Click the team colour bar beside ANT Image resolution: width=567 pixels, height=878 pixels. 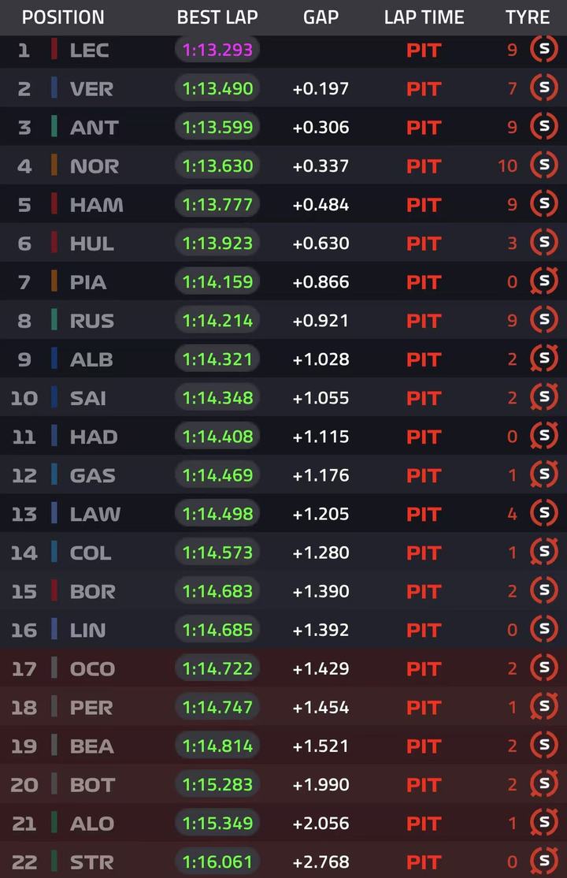54,127
